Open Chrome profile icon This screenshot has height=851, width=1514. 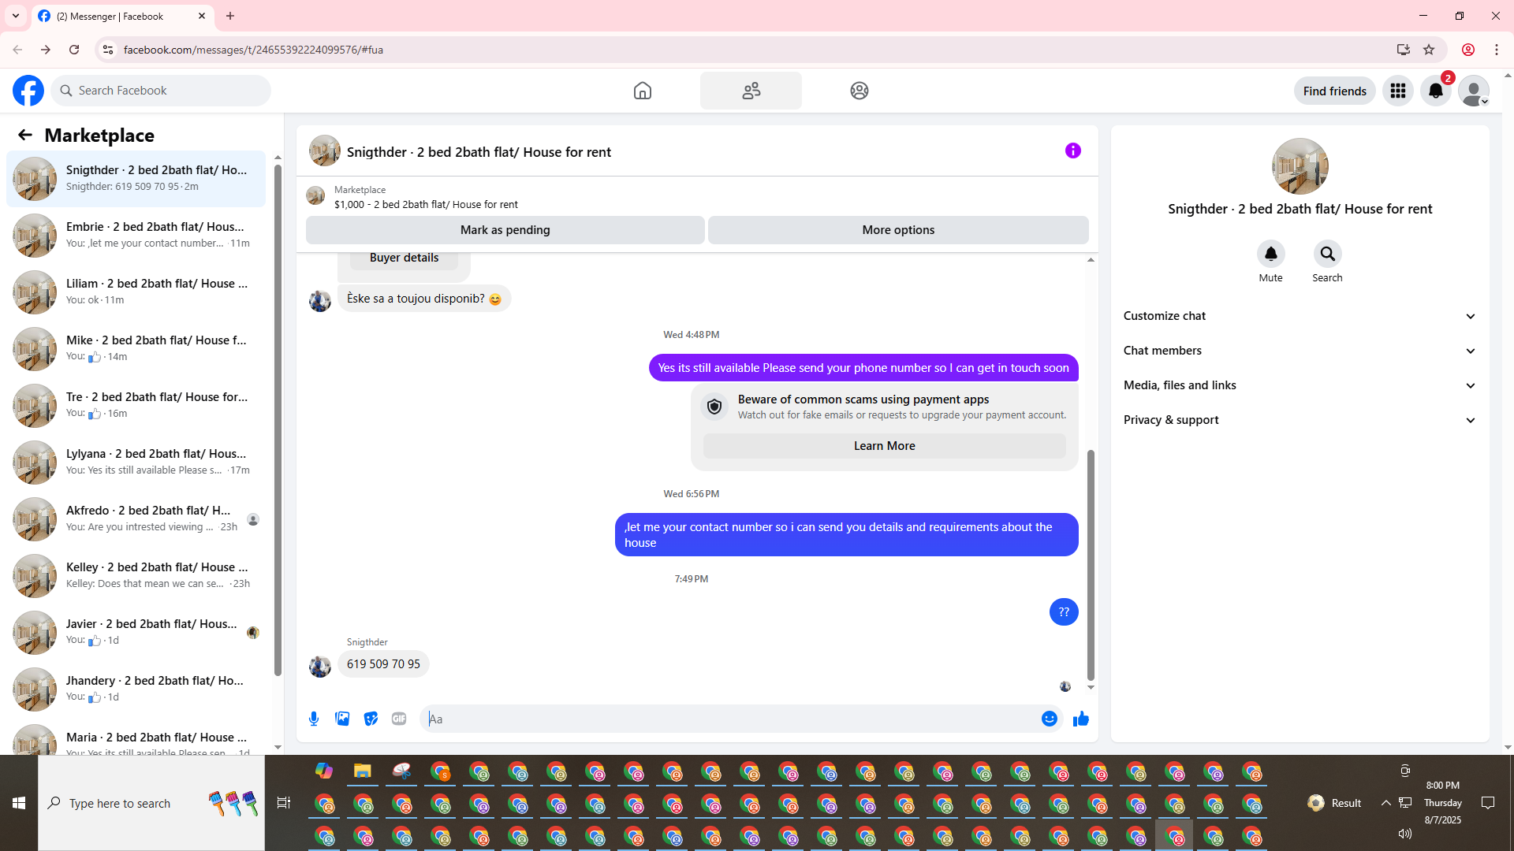coord(1468,50)
